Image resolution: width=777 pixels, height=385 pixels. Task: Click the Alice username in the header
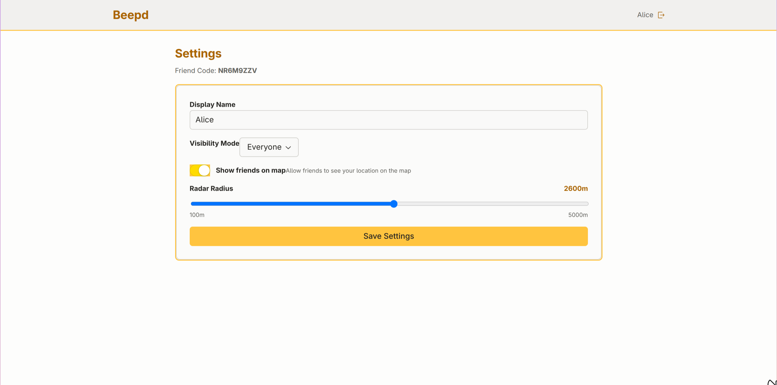coord(645,15)
